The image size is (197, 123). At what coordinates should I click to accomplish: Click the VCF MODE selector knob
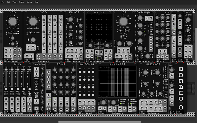(x=124, y=36)
